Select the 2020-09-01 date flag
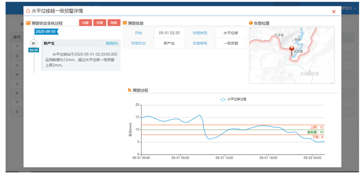 point(45,31)
